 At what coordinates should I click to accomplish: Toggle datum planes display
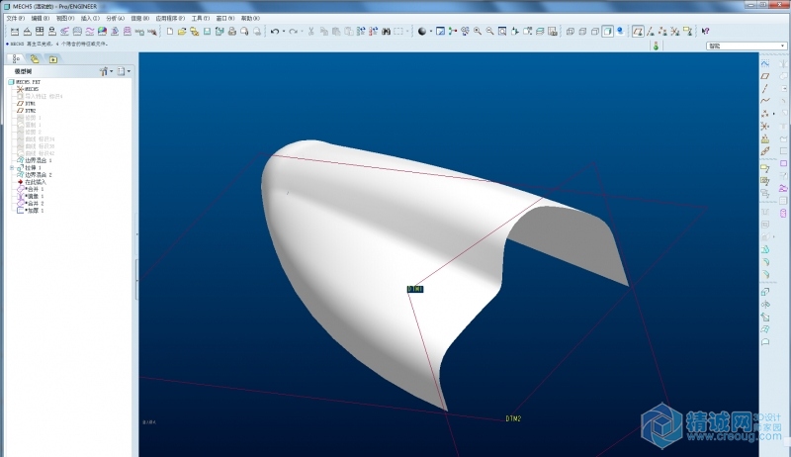coord(638,32)
